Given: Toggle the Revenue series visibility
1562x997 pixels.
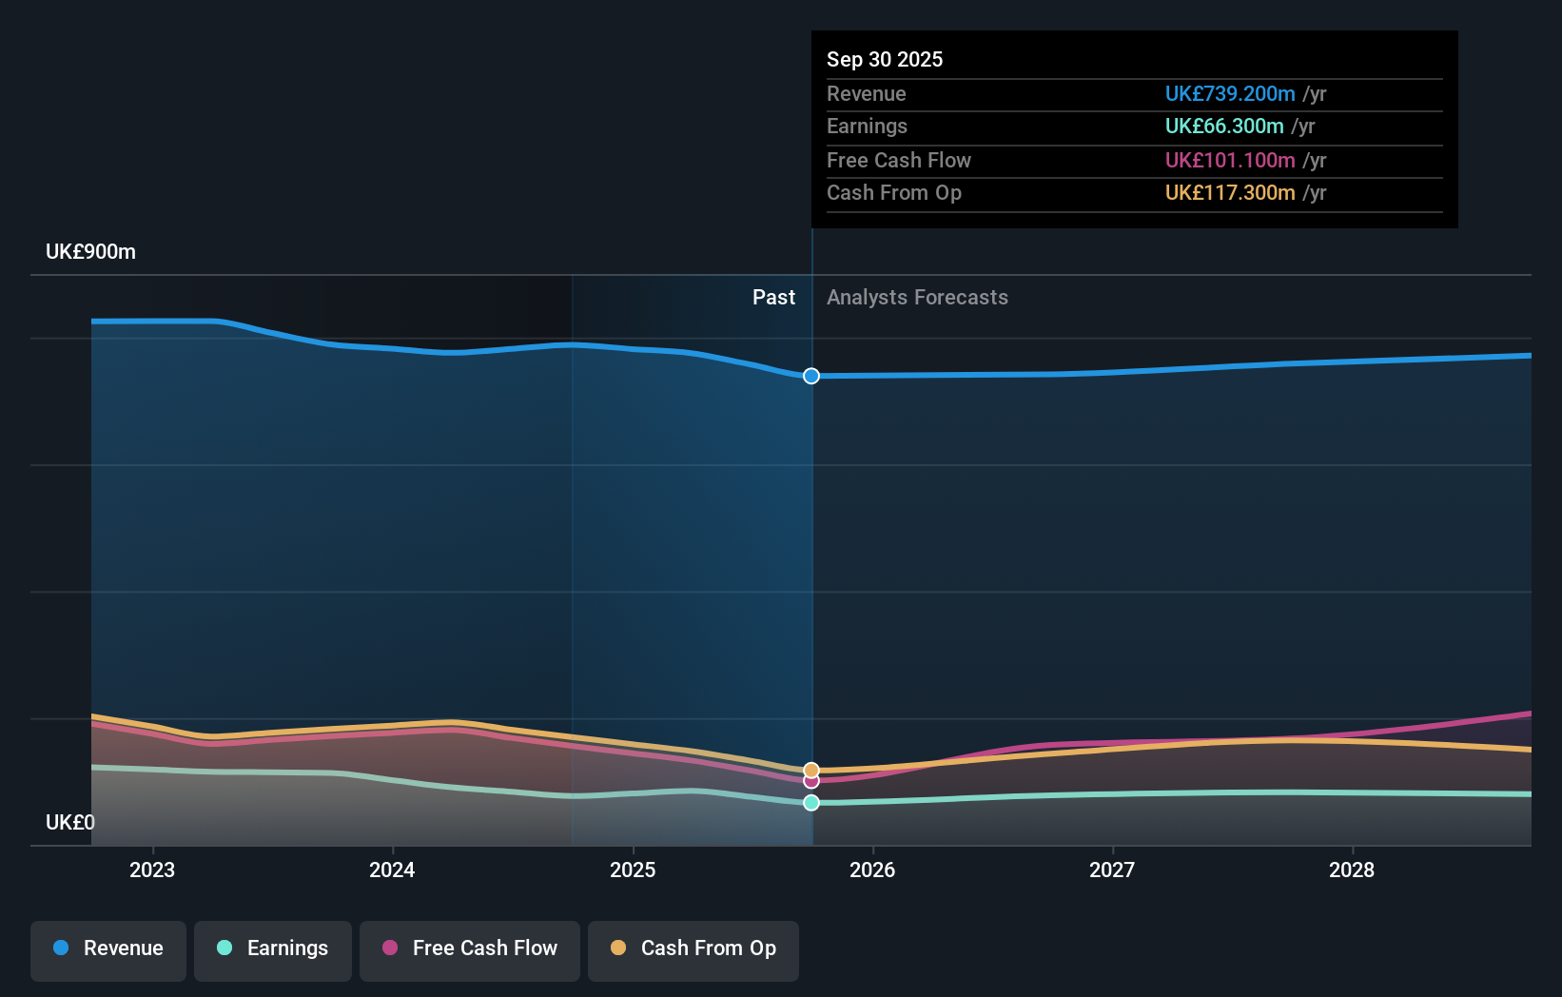Looking at the screenshot, I should coord(107,949).
